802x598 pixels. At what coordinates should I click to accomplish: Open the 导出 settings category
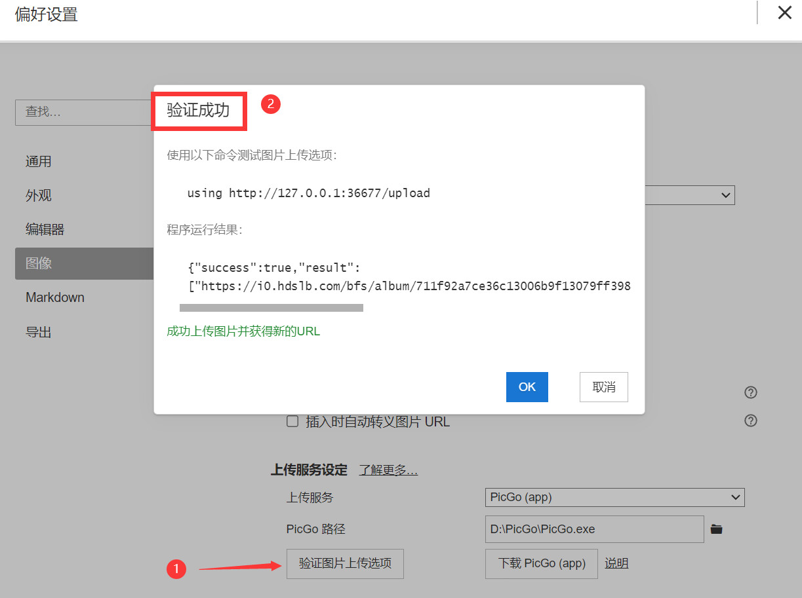39,331
